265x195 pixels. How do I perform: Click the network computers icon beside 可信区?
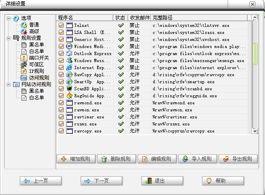24,65
